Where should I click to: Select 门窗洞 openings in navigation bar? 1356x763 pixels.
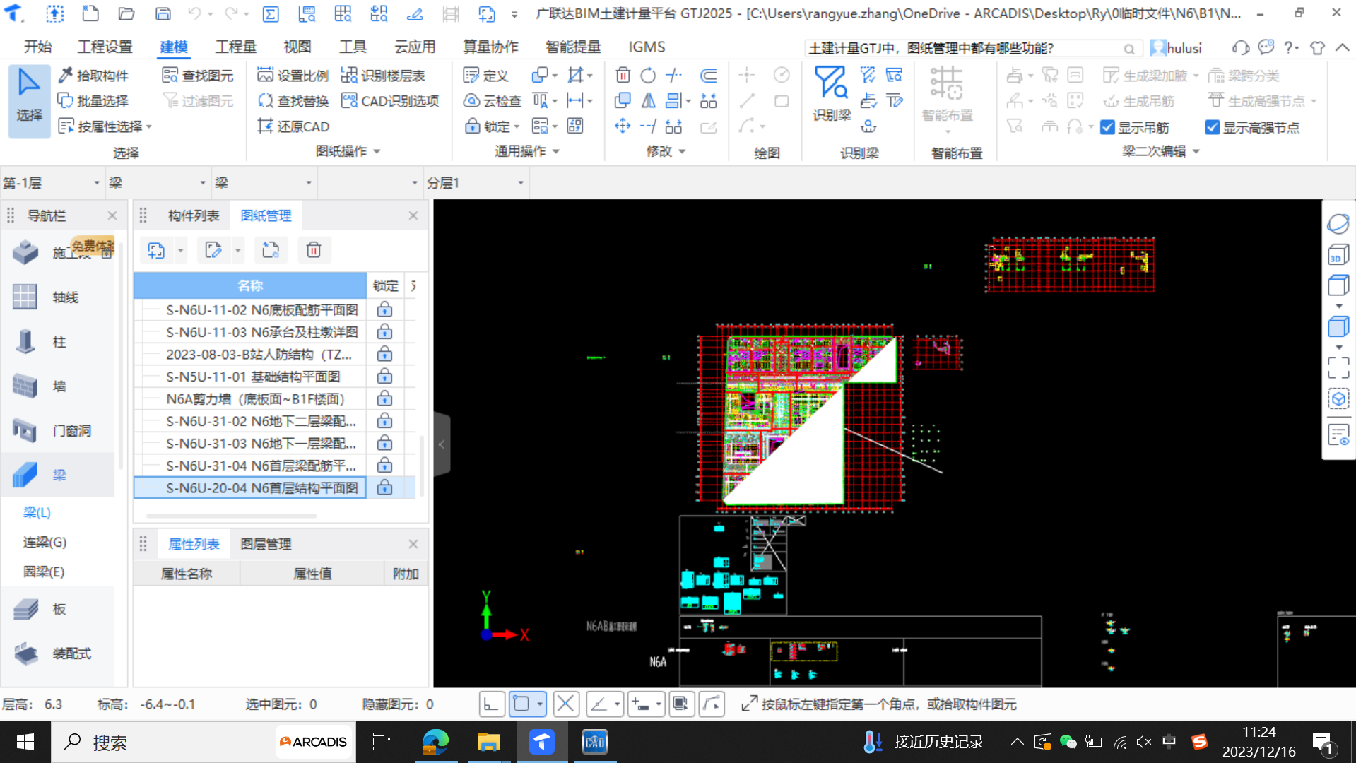58,431
